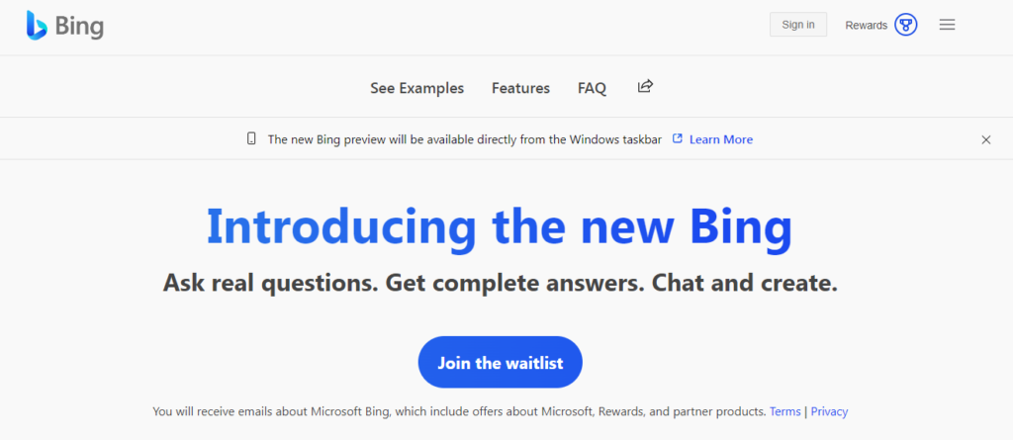1013x440 pixels.
Task: Open the Rewards medal icon
Action: click(x=905, y=25)
